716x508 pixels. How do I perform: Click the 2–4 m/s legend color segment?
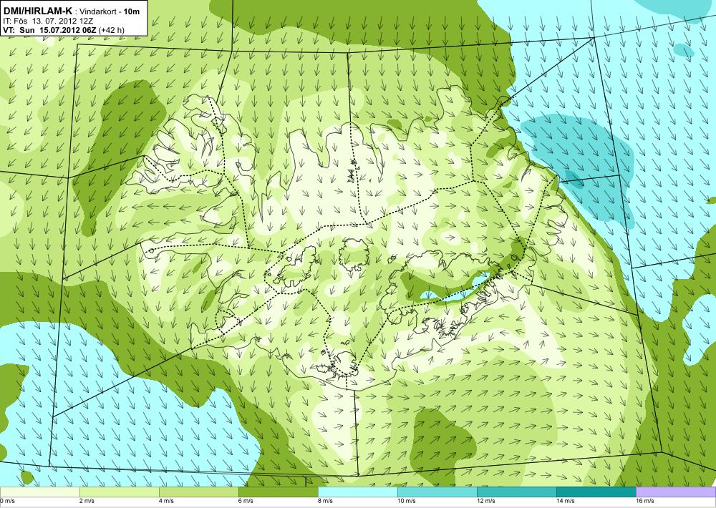(x=119, y=492)
